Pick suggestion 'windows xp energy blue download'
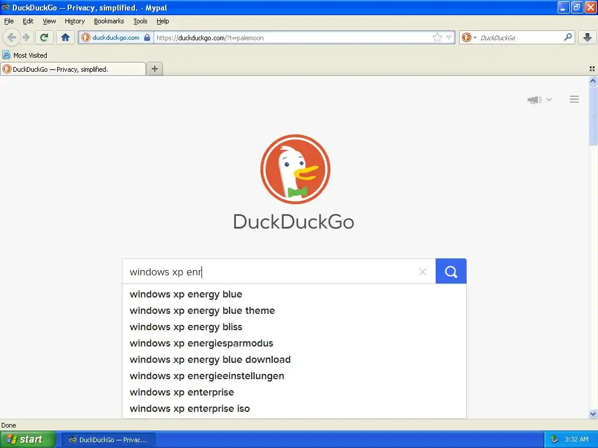This screenshot has height=448, width=598. pyautogui.click(x=294, y=359)
